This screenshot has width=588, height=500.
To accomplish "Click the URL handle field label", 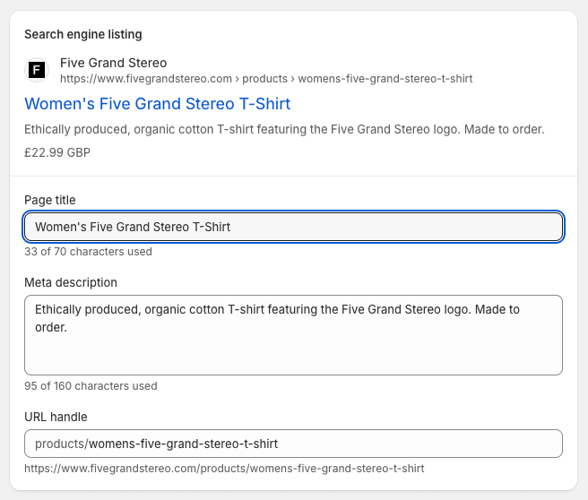I will [56, 417].
